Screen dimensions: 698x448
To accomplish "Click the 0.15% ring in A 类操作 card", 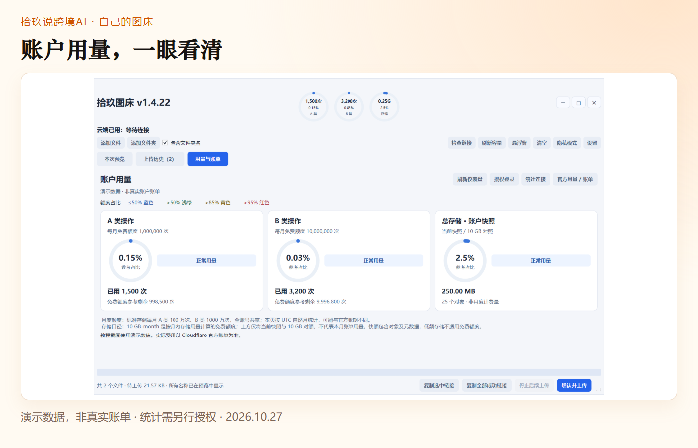I will click(130, 261).
